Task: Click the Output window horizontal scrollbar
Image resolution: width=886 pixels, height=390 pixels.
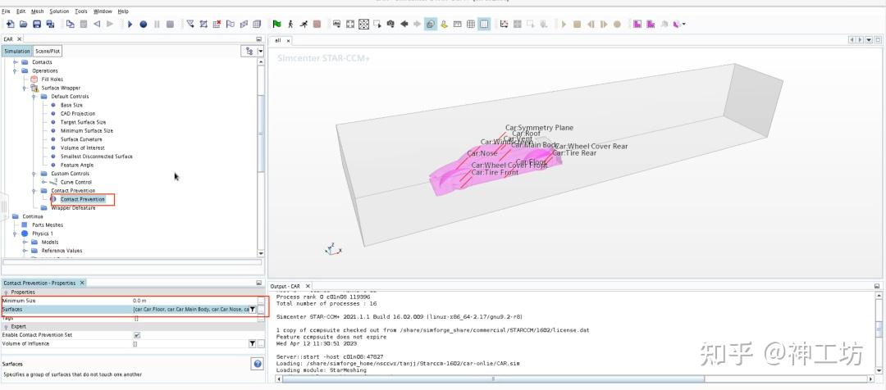Action: (491, 379)
